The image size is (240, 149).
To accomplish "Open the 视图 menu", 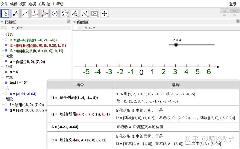I will [23, 4].
